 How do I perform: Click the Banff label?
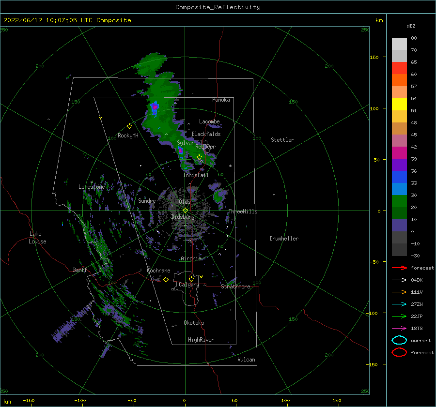[x=80, y=270]
